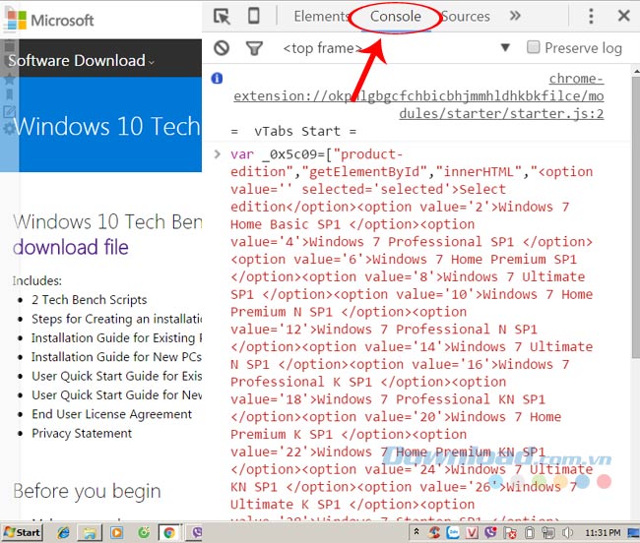The width and height of the screenshot is (640, 543).
Task: Click 'download file' heading text
Action: coord(71,247)
